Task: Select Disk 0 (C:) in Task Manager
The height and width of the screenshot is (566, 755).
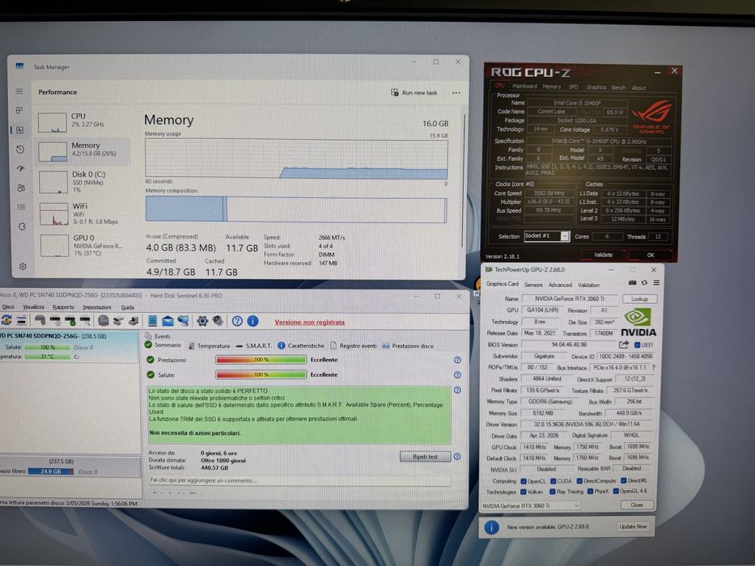Action: [84, 181]
